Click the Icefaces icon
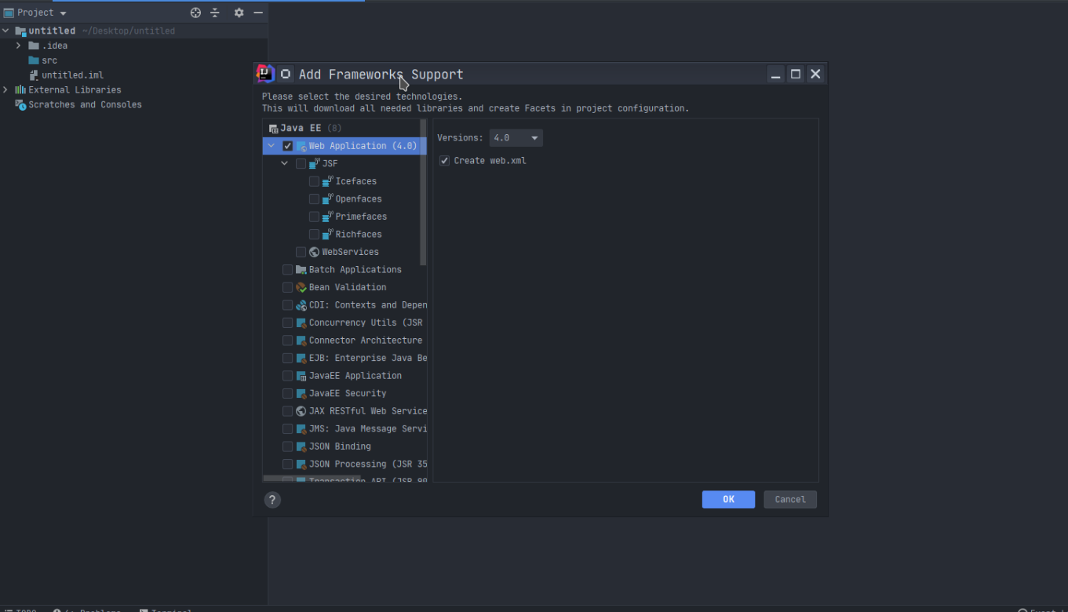 328,181
